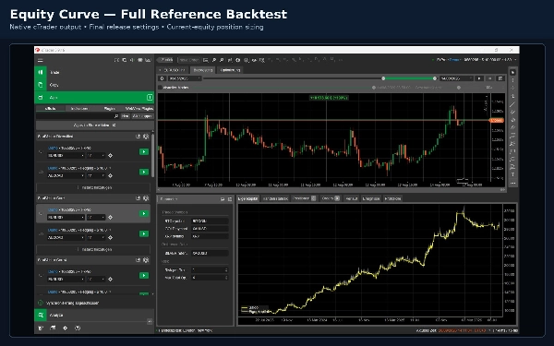This screenshot has height=346, width=554.
Task: Click first input field in Parameters panel
Action: click(x=210, y=221)
